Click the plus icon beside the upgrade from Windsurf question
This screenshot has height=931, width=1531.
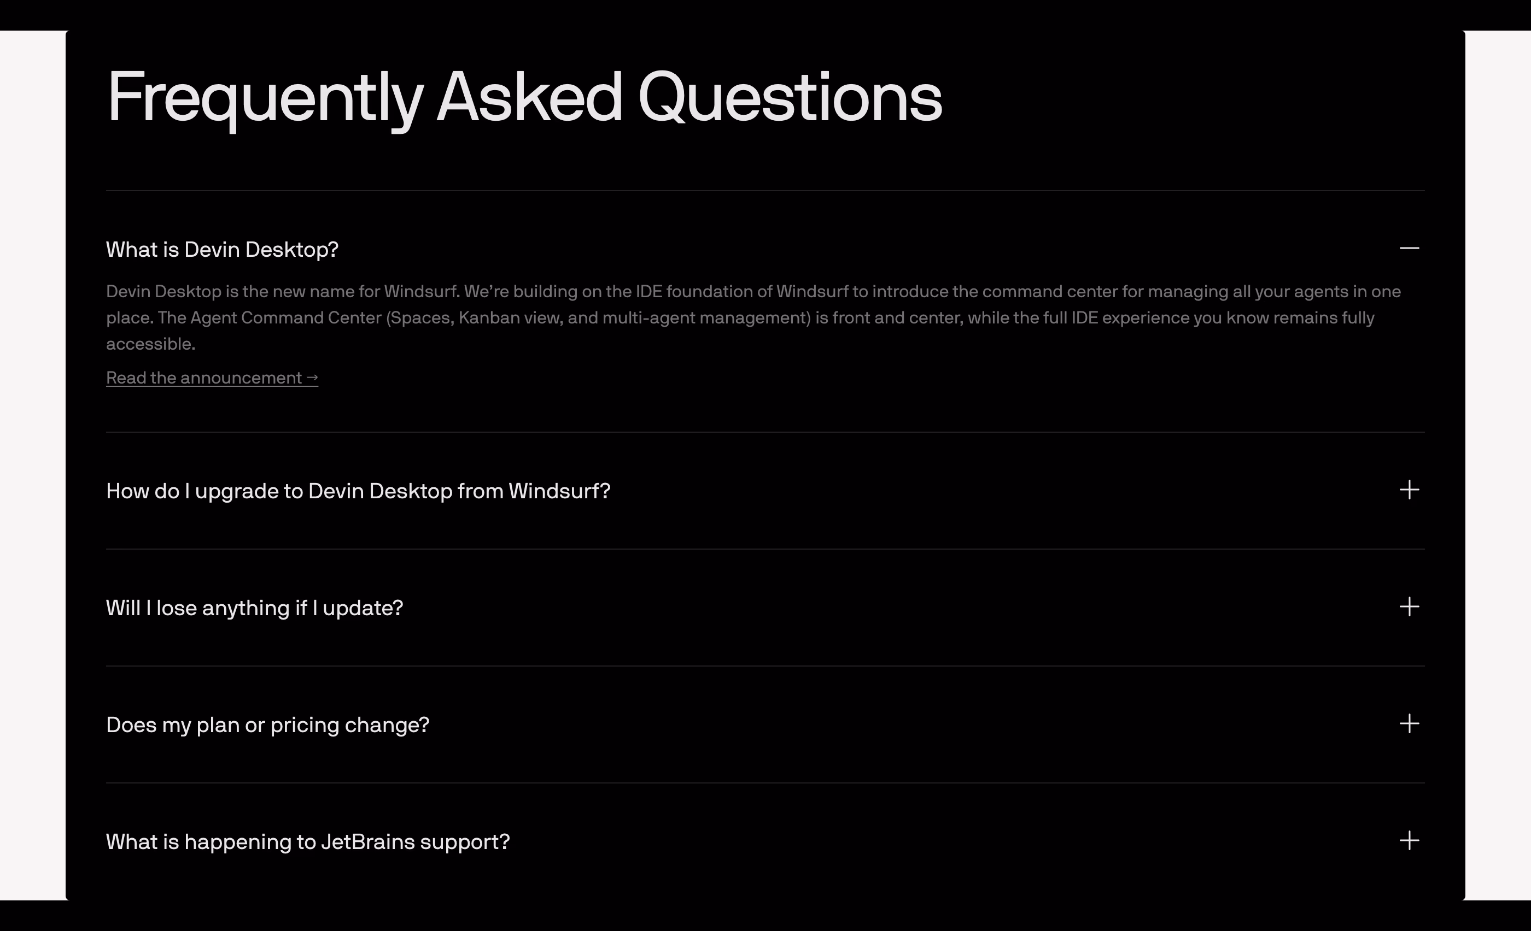(1409, 490)
